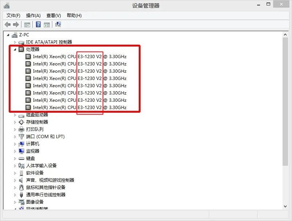Click the first Xeon E3-1230 V2 processor entry
Screen dimensions: 292x221
79,57
